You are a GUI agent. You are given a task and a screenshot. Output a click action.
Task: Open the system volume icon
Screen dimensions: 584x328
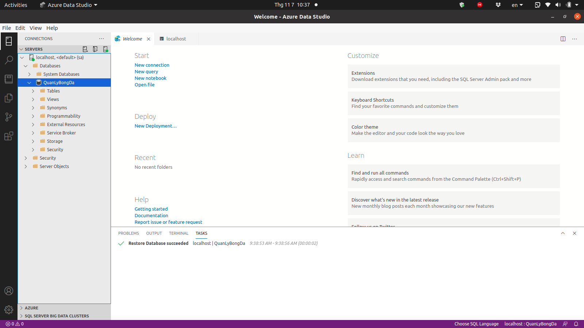(x=558, y=5)
